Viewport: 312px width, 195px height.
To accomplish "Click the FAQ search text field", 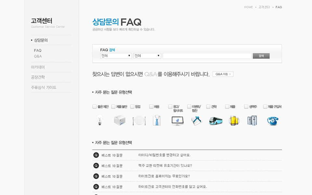I will (x=207, y=56).
